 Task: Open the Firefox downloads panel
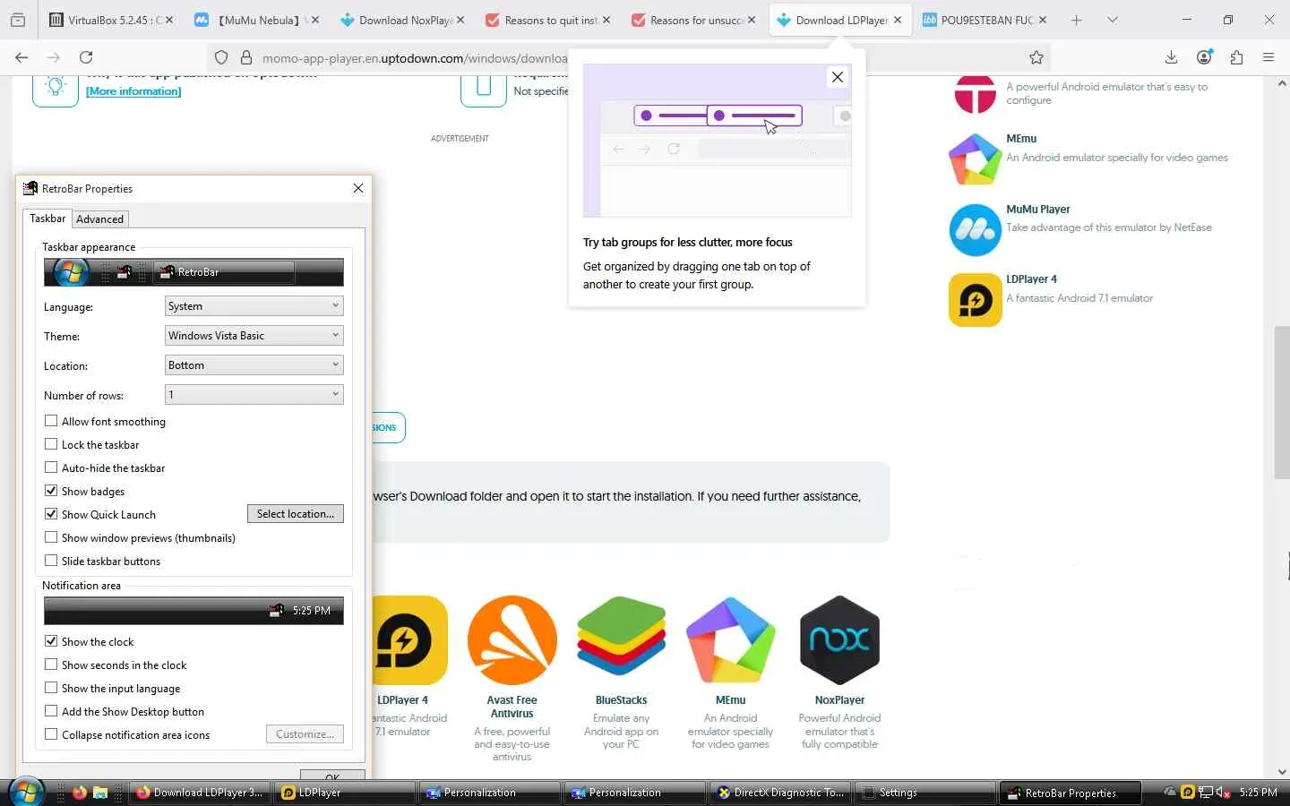point(1171,57)
